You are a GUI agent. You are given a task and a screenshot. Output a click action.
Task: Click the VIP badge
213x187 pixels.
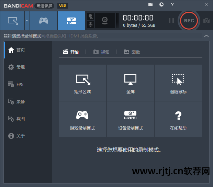tap(63, 6)
